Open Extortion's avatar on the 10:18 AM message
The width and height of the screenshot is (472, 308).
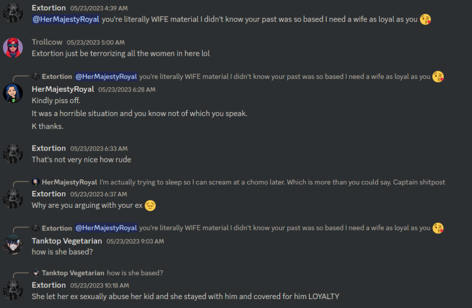pos(13,290)
